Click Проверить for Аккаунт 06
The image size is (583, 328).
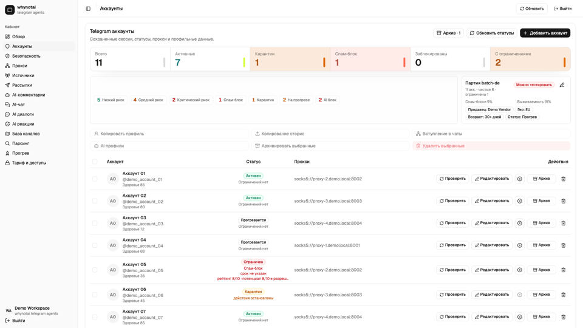pyautogui.click(x=452, y=295)
